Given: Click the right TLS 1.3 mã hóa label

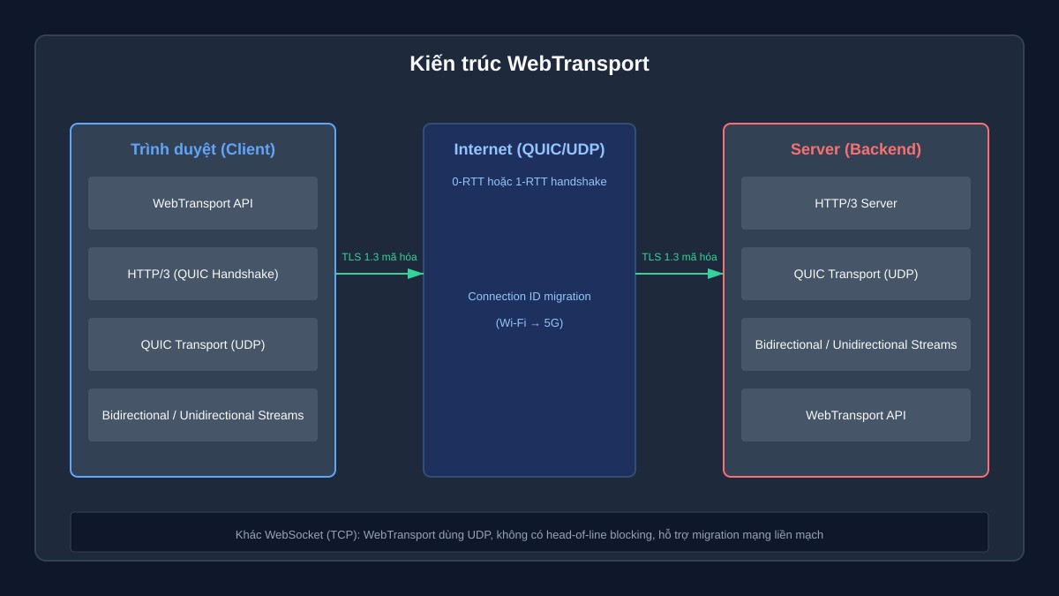Looking at the screenshot, I should point(680,257).
